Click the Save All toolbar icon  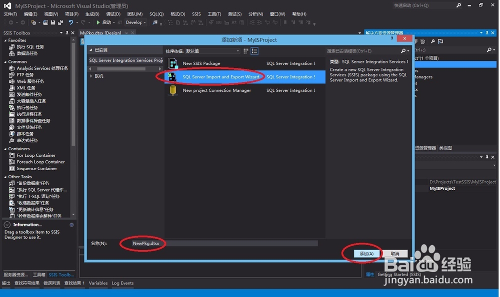click(x=60, y=22)
